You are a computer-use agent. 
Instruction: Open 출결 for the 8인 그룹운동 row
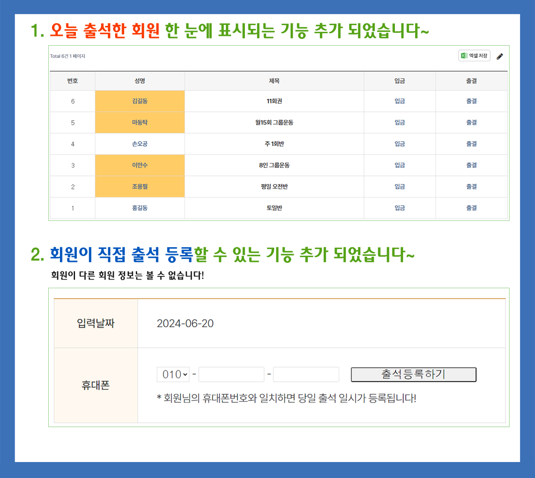471,165
